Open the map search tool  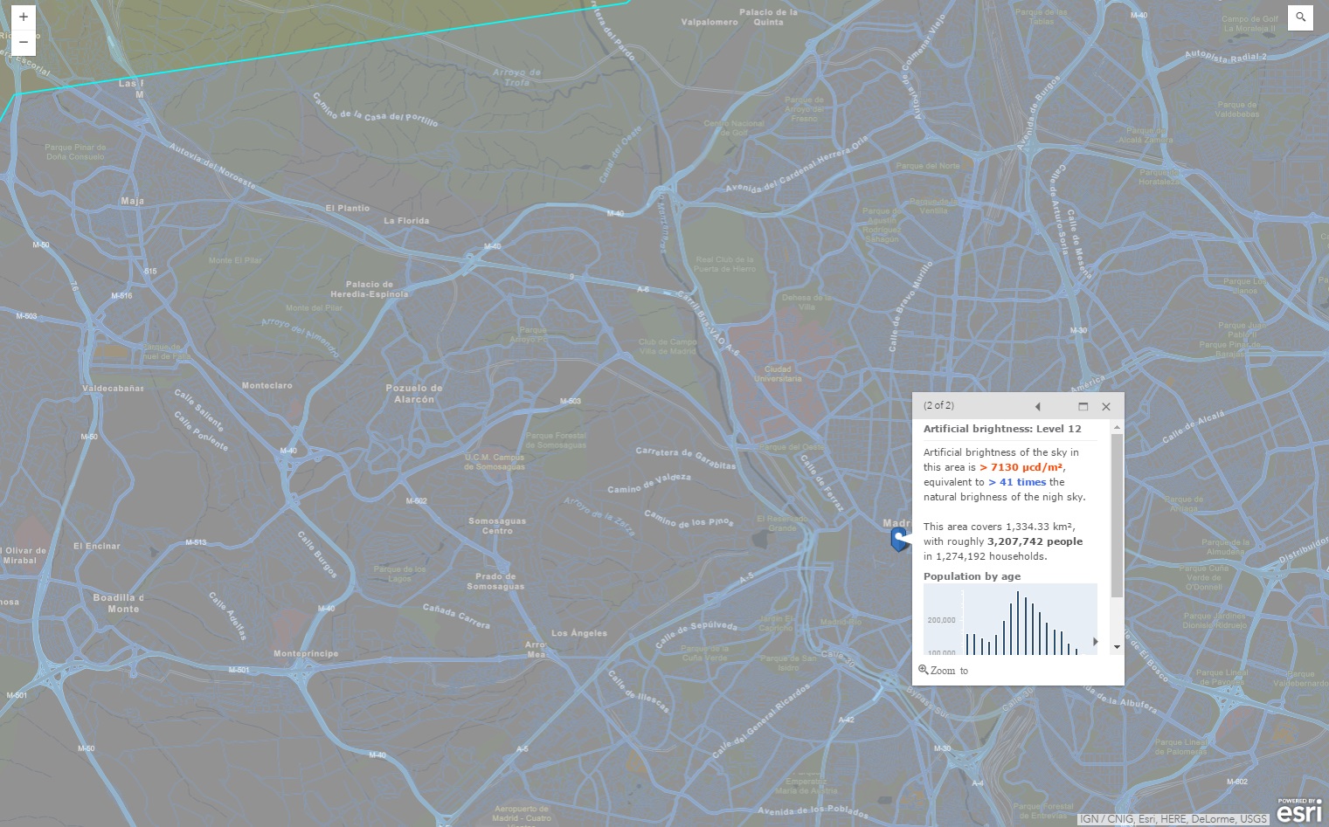point(1300,17)
